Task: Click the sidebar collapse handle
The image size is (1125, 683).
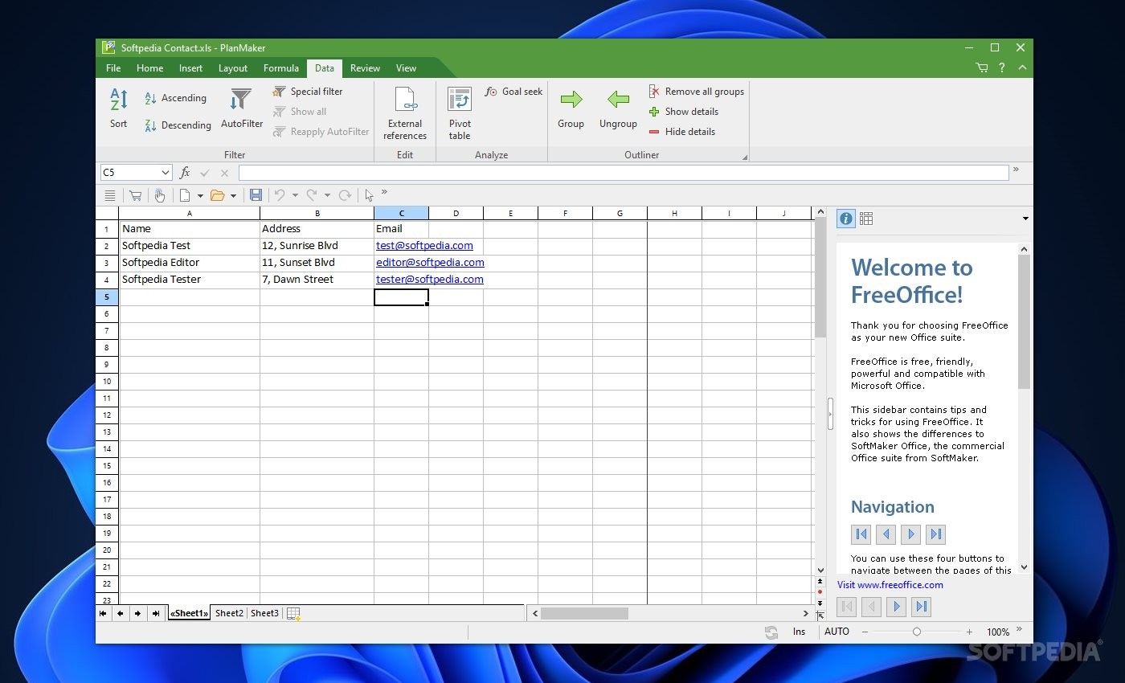Action: click(830, 414)
